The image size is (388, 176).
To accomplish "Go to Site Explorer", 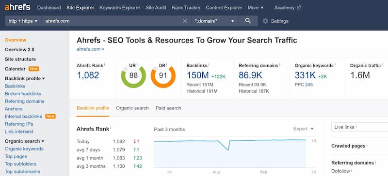I will [x=80, y=8].
